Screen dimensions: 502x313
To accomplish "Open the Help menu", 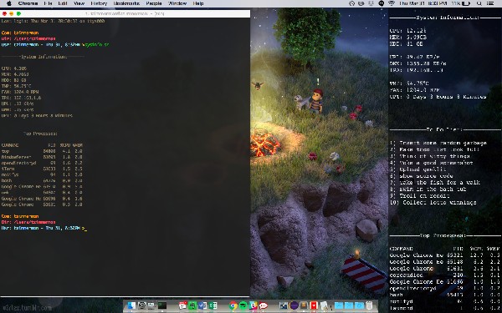I will (198, 3).
